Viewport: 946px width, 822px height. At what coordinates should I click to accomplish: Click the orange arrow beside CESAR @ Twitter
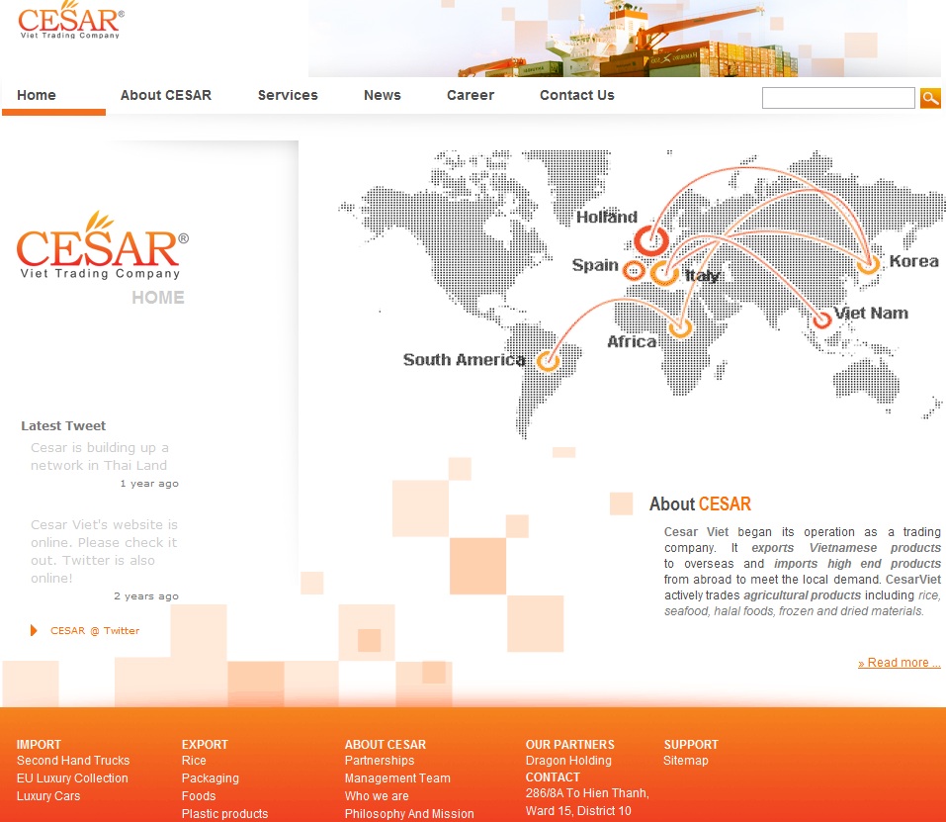(x=34, y=631)
